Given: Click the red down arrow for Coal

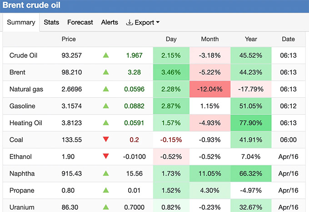Looking at the screenshot, I should (106, 140).
